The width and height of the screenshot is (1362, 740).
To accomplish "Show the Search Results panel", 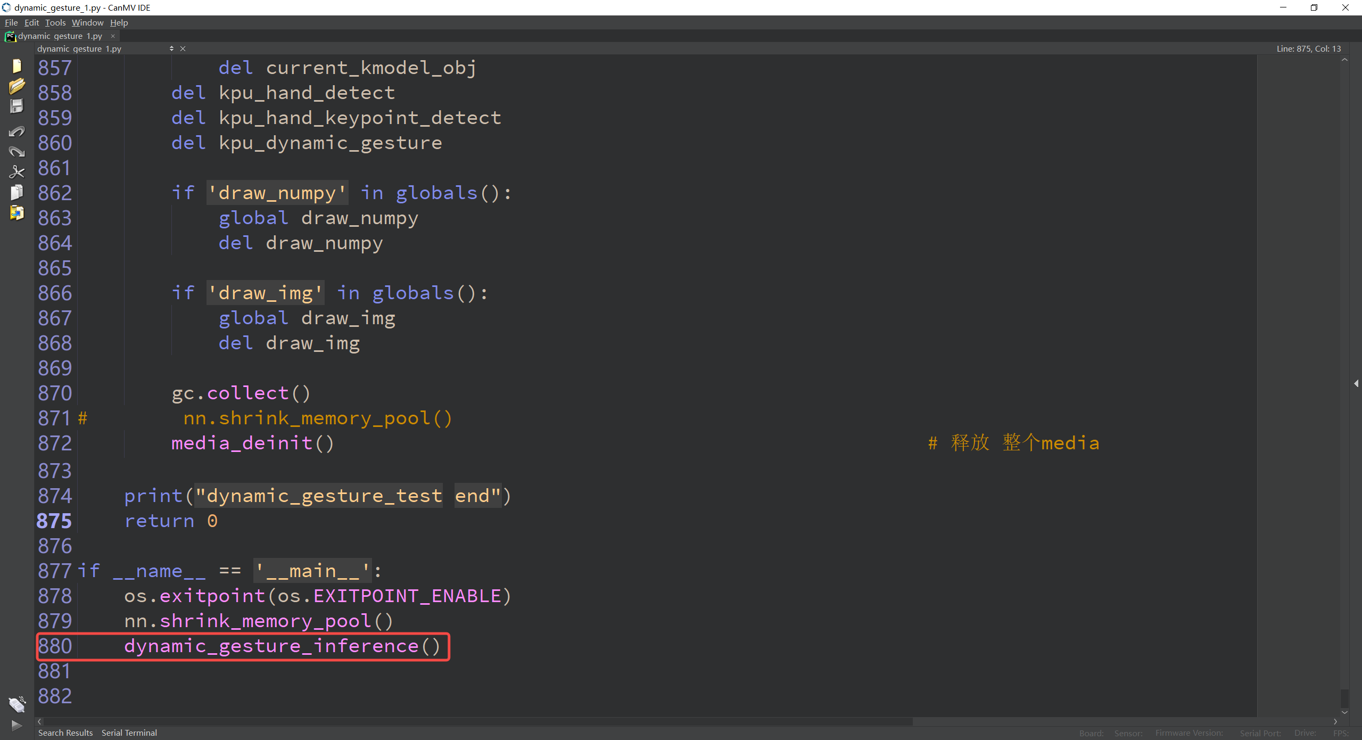I will click(x=65, y=733).
